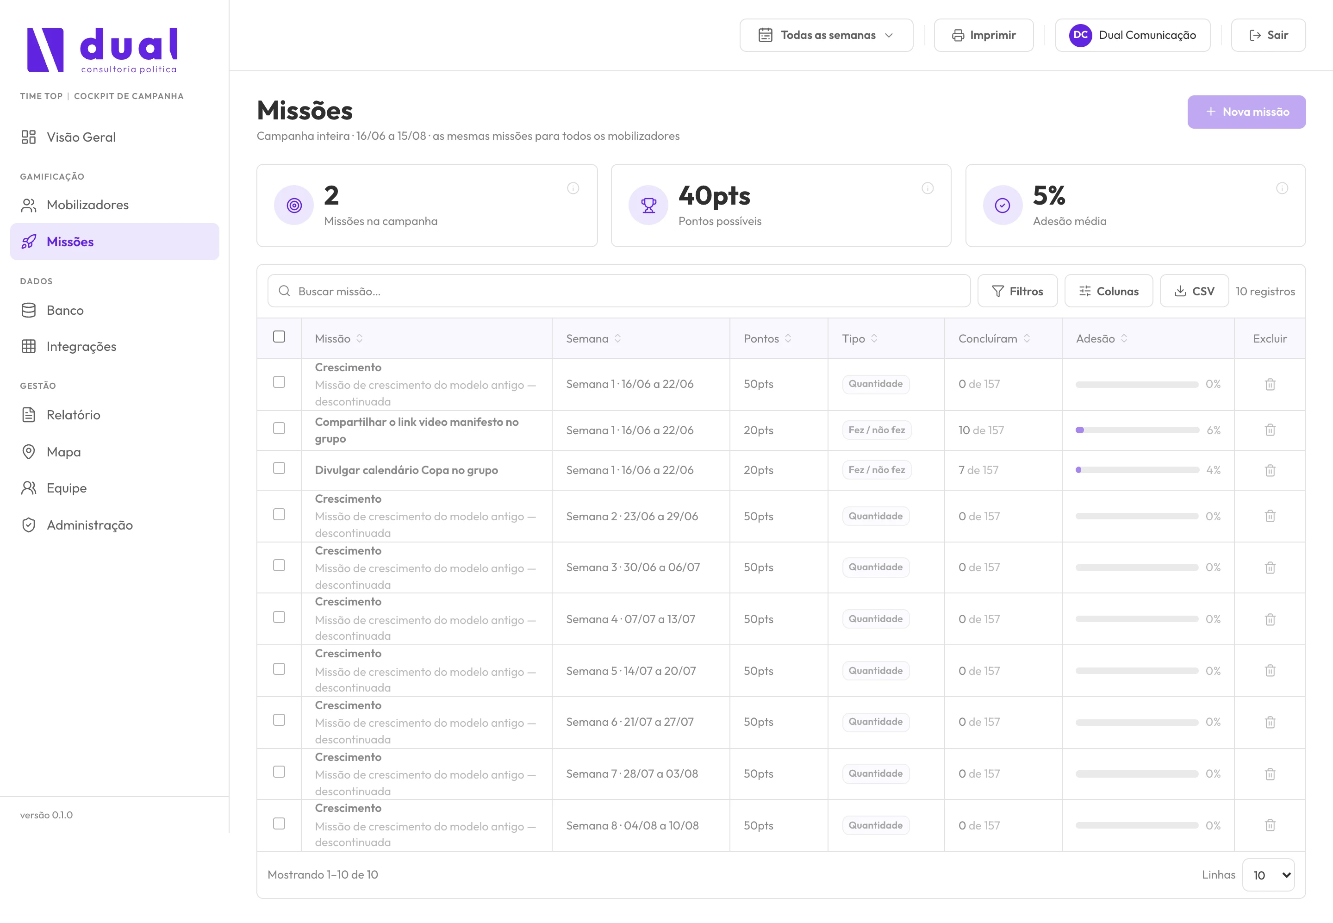This screenshot has height=923, width=1333.
Task: Click the Dual consultoria política logo
Action: tap(102, 50)
